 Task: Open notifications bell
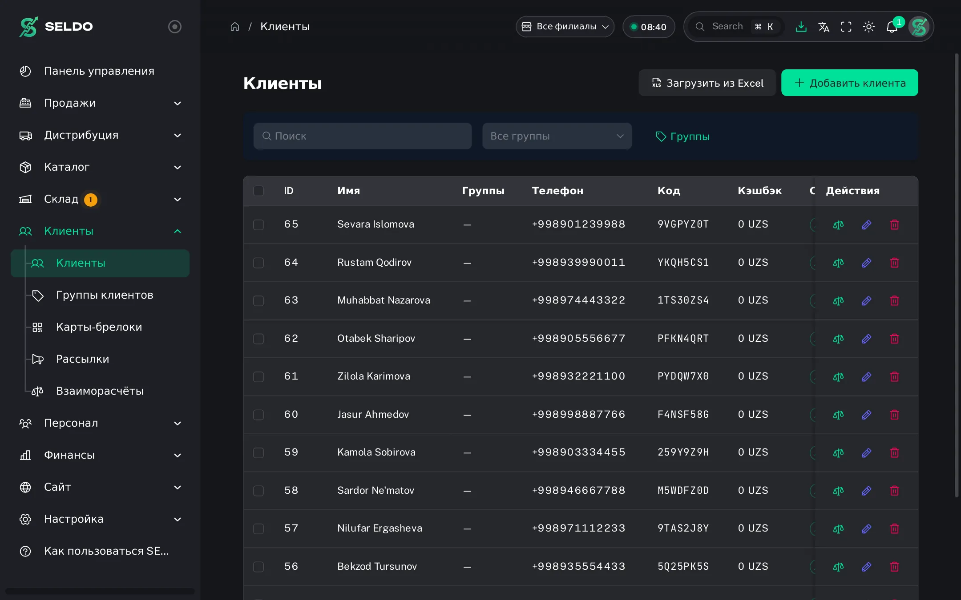892,27
